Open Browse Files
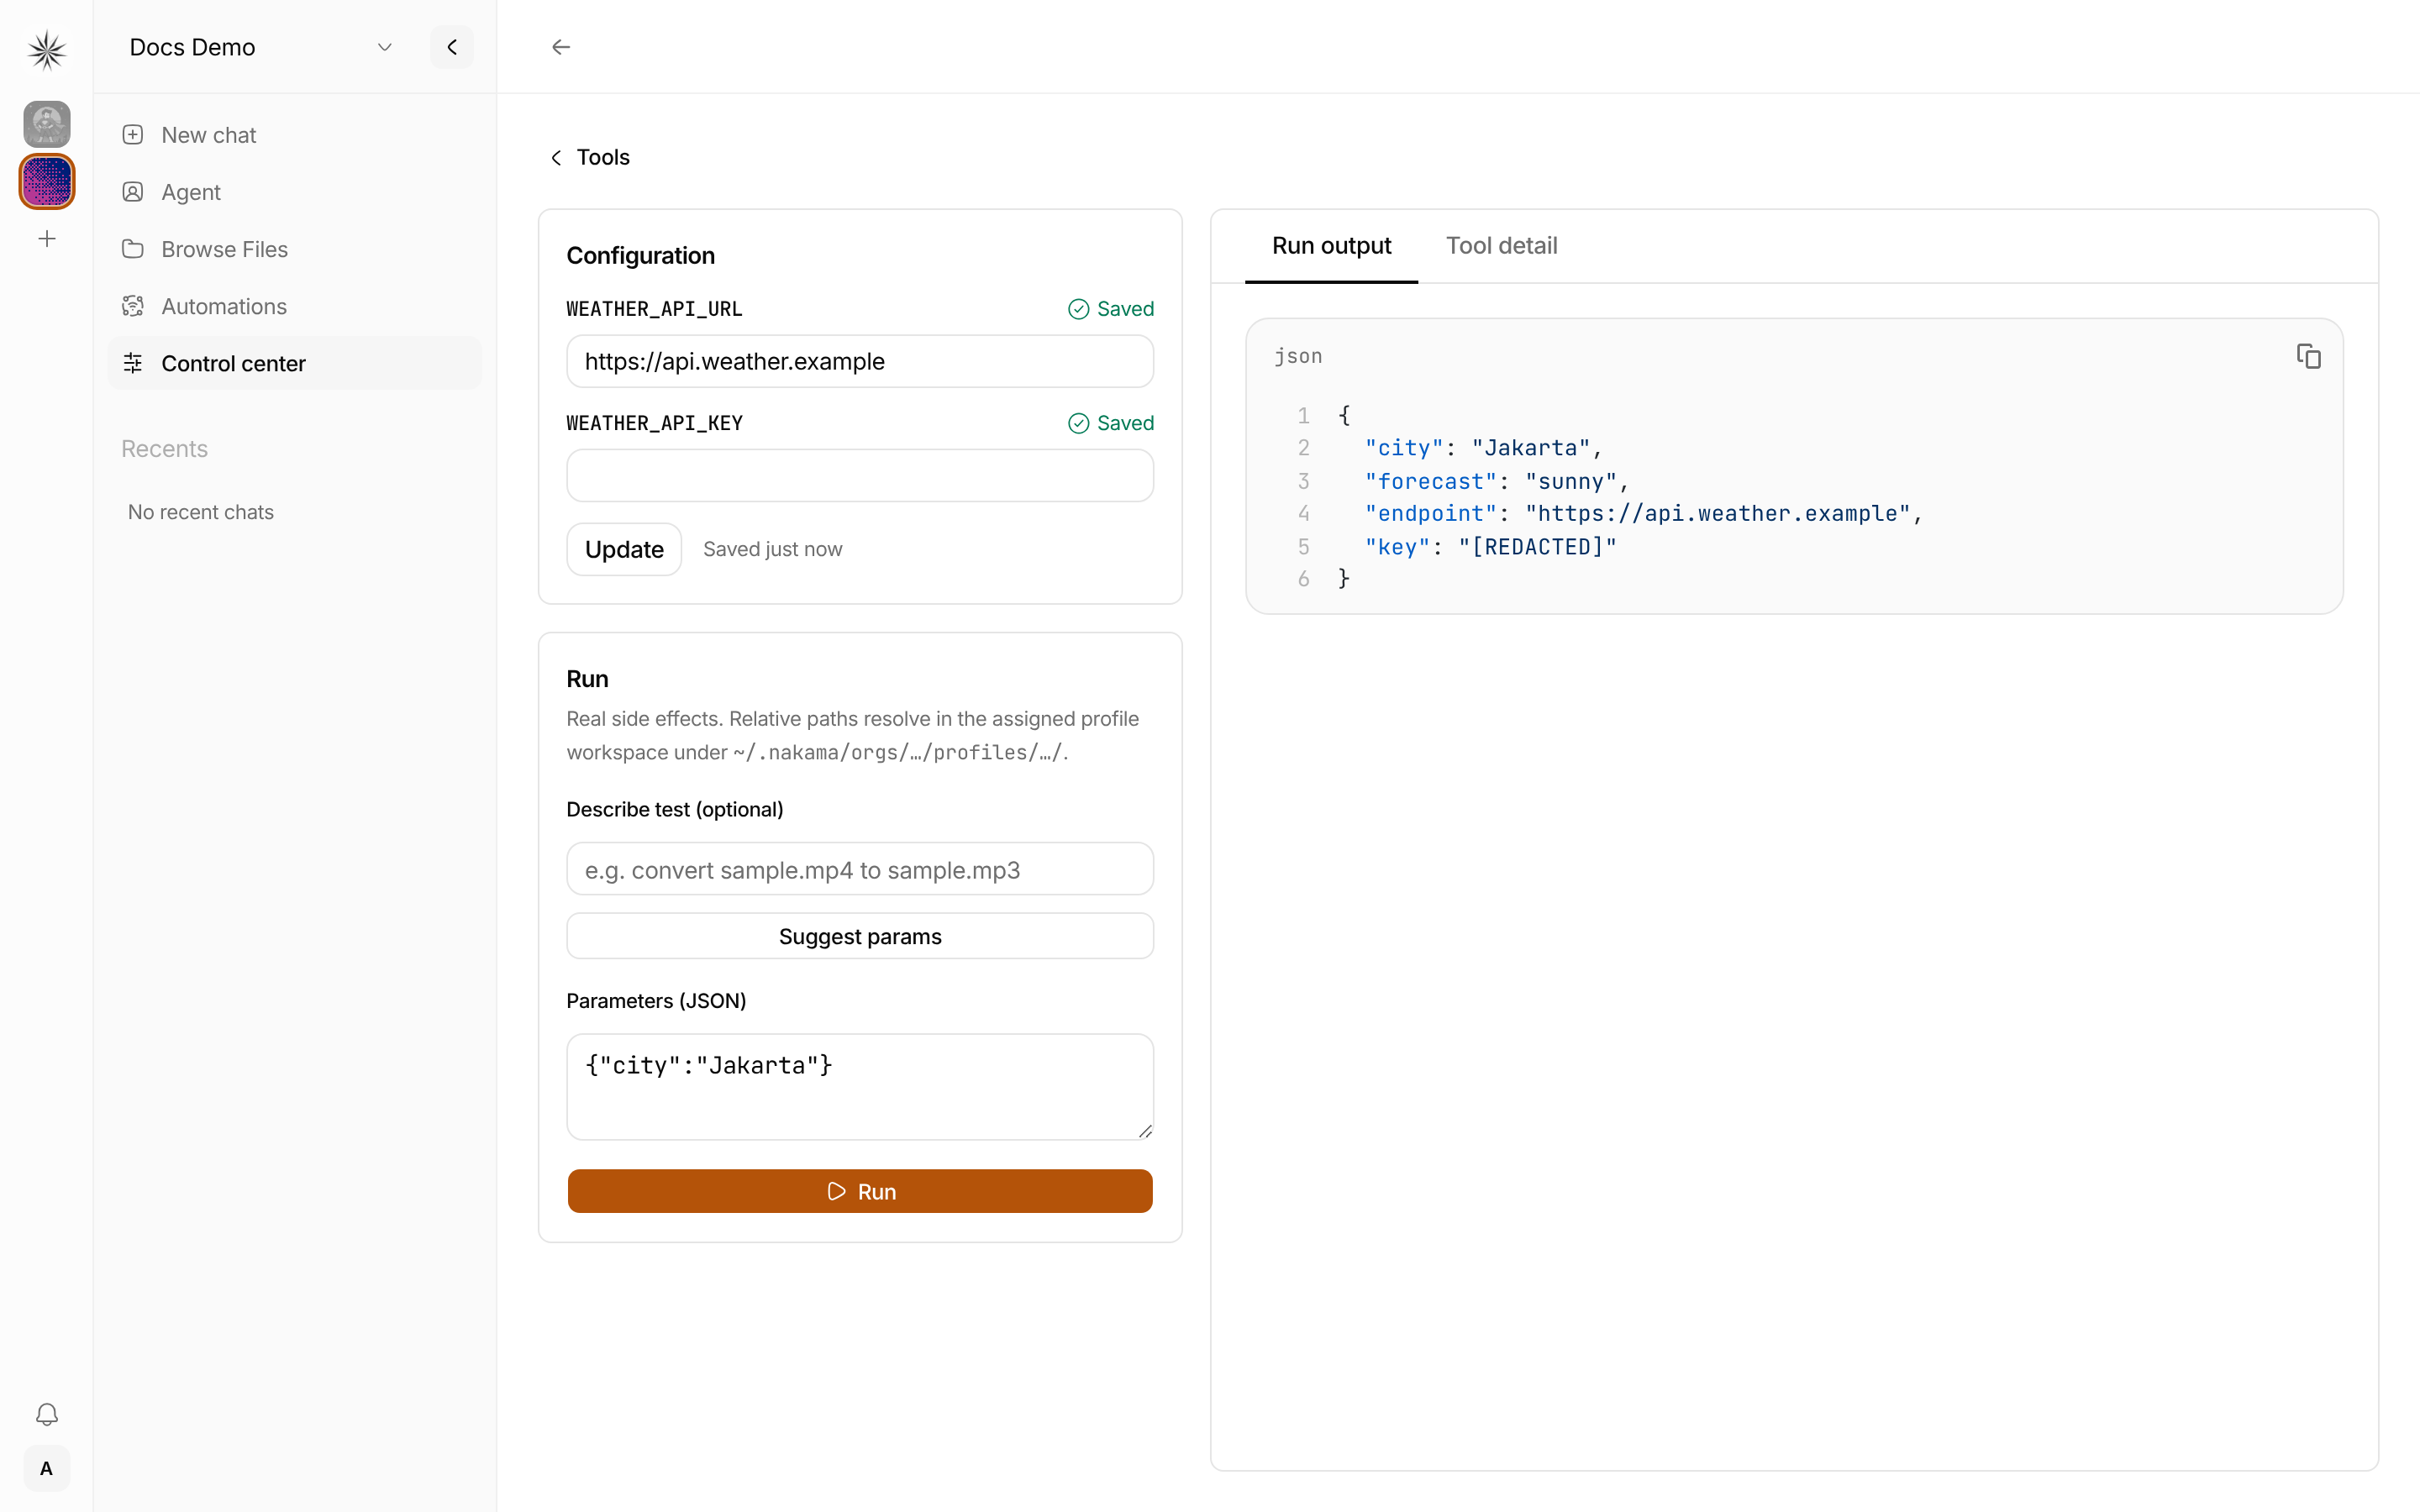 click(x=294, y=249)
